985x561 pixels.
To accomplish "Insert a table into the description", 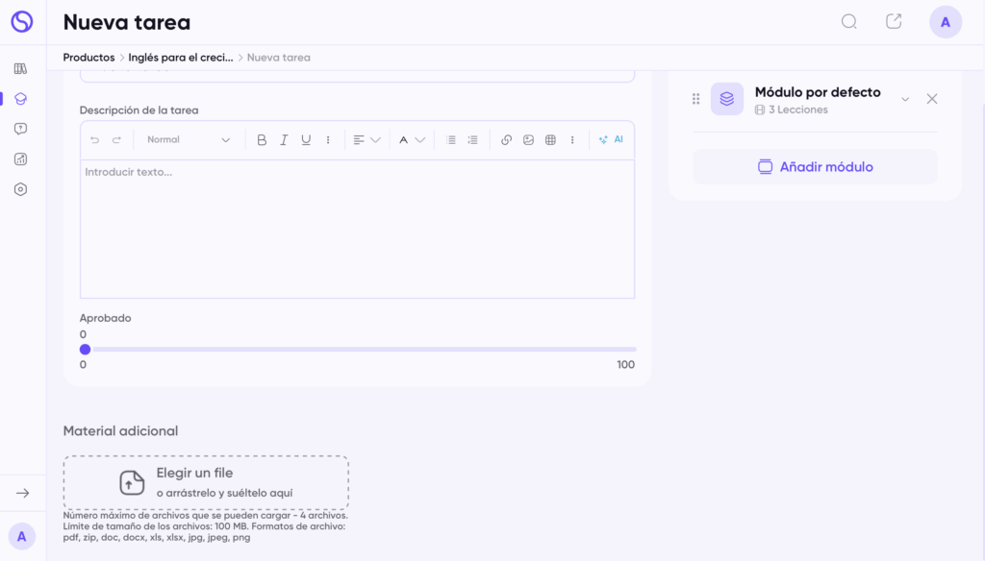I will (550, 140).
